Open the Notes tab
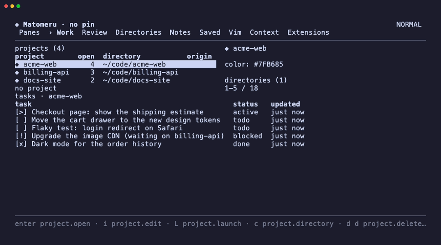441x245 pixels. [180, 32]
